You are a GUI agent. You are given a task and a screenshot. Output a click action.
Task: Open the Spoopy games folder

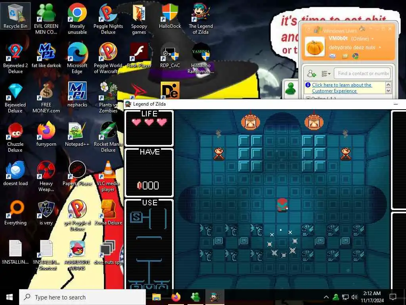click(139, 19)
